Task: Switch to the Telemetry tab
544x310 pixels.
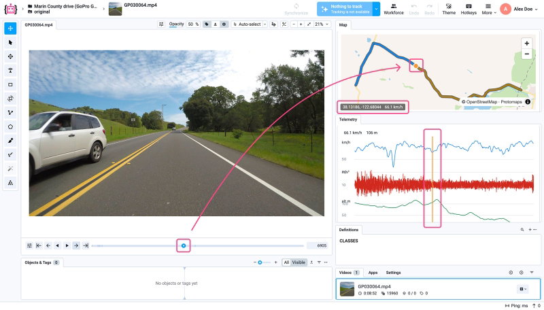Action: pyautogui.click(x=348, y=119)
